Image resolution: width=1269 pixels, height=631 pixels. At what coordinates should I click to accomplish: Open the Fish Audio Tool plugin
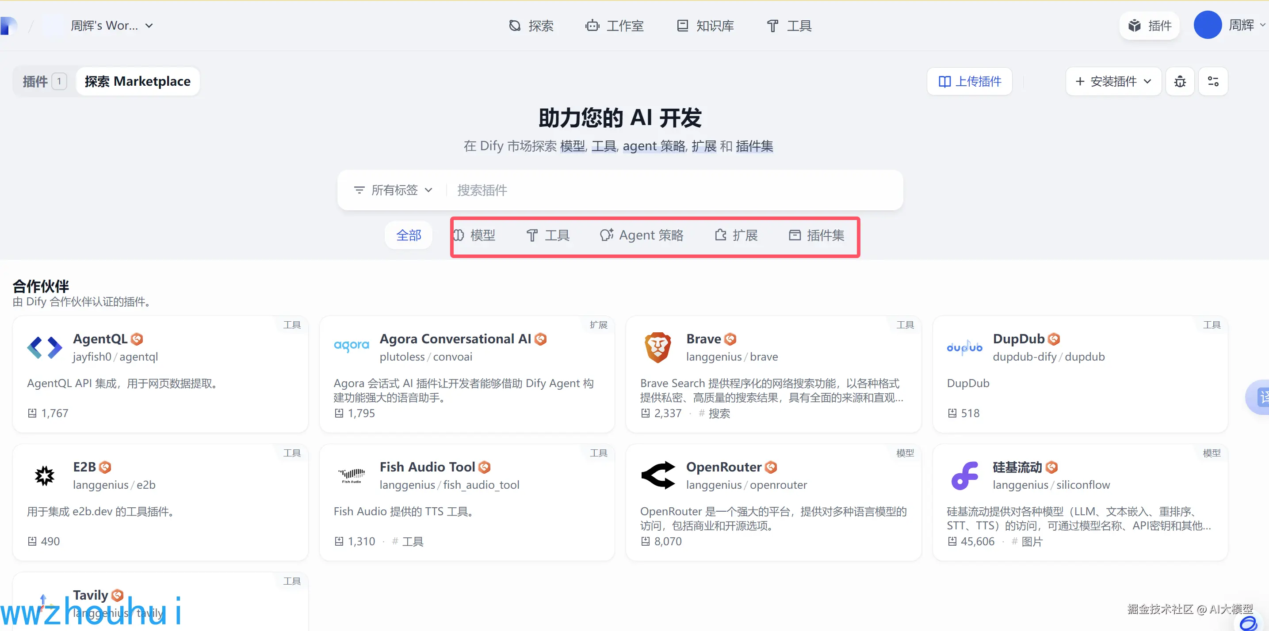(x=427, y=467)
